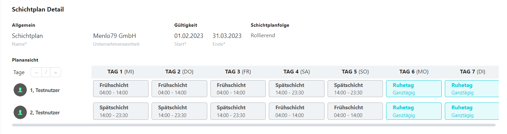The width and height of the screenshot is (507, 134).
Task: Select Testnutzer 2 Spätschicht on TAG 3
Action: 238,111
